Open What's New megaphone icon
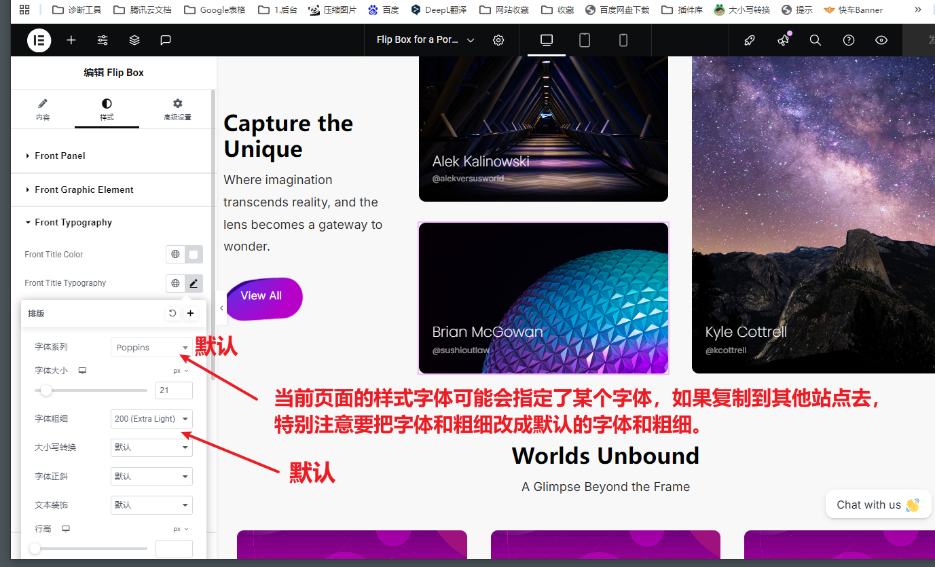The width and height of the screenshot is (935, 567). pyautogui.click(x=784, y=41)
